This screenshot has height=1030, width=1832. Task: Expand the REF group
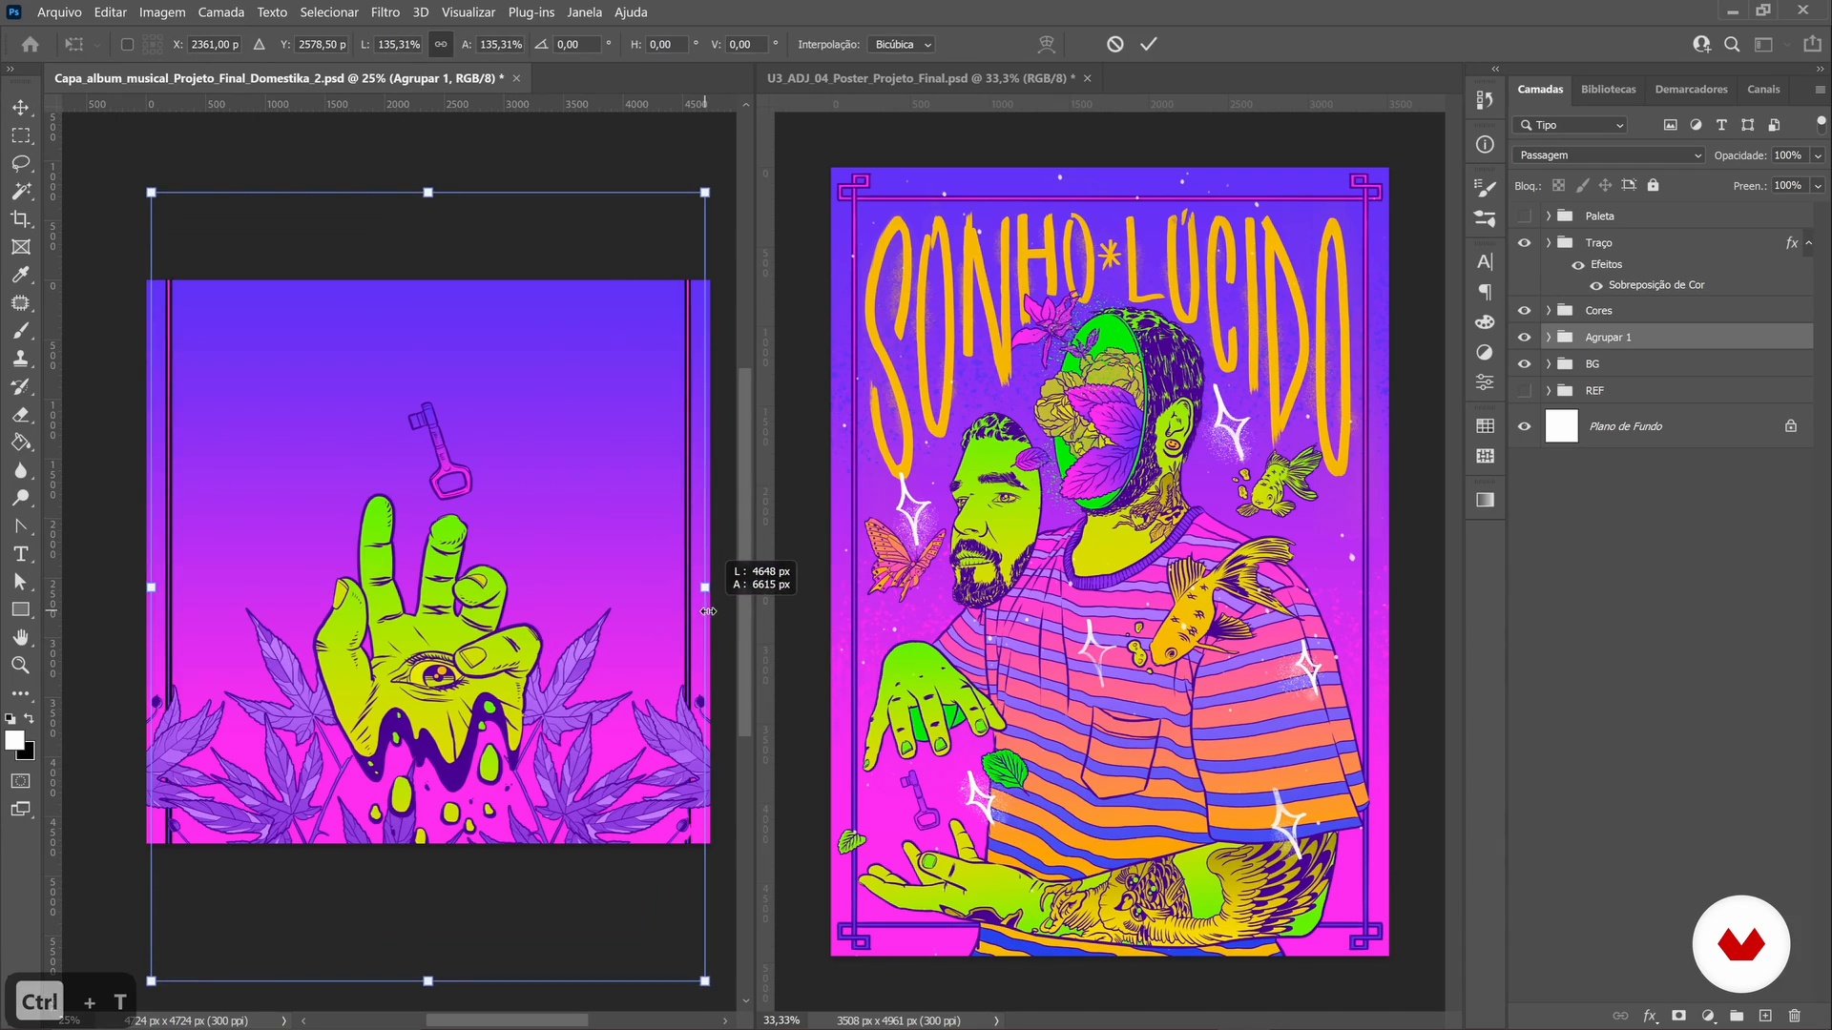coord(1549,391)
